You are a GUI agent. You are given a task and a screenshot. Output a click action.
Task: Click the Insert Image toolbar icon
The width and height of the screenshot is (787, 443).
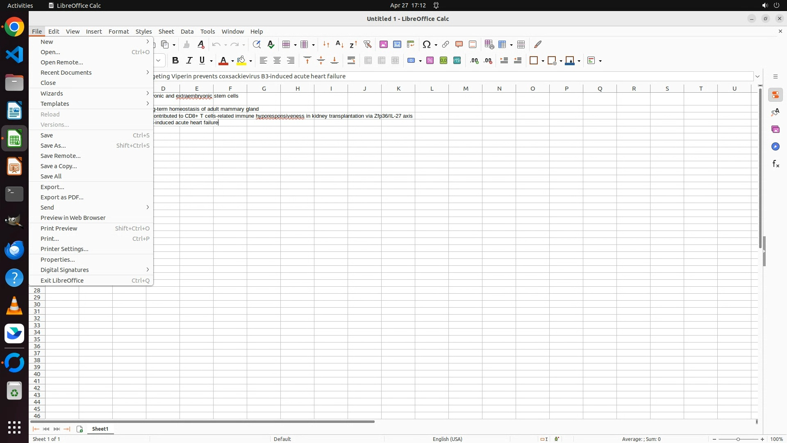384,44
